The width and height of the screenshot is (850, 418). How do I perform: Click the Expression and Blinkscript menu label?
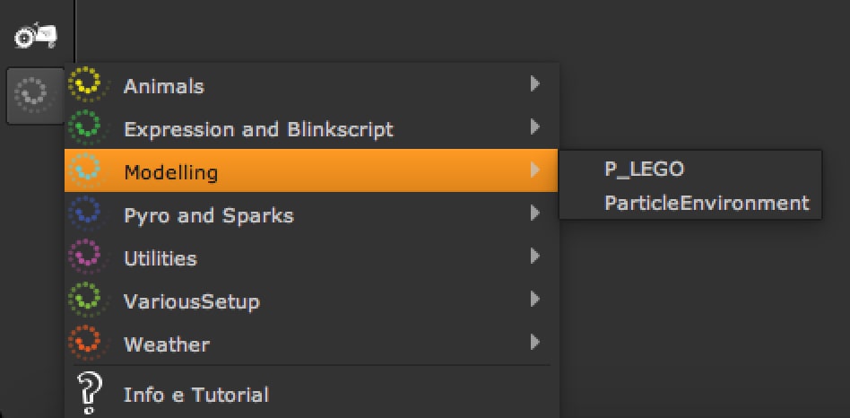coord(258,129)
